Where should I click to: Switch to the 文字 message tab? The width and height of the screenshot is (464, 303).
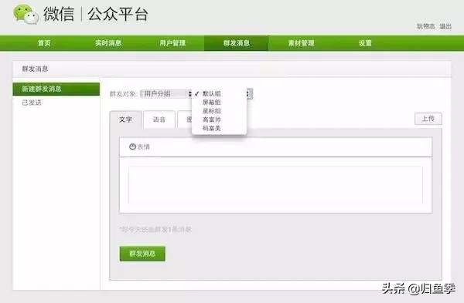pos(126,120)
